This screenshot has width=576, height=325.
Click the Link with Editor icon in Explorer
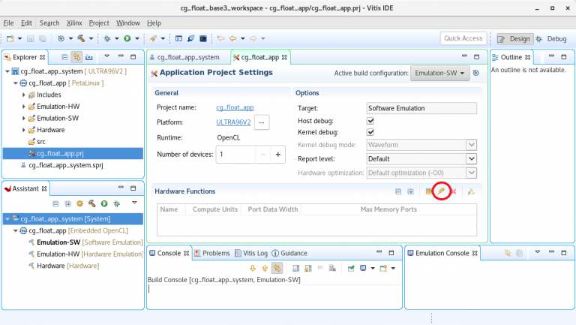[76, 57]
